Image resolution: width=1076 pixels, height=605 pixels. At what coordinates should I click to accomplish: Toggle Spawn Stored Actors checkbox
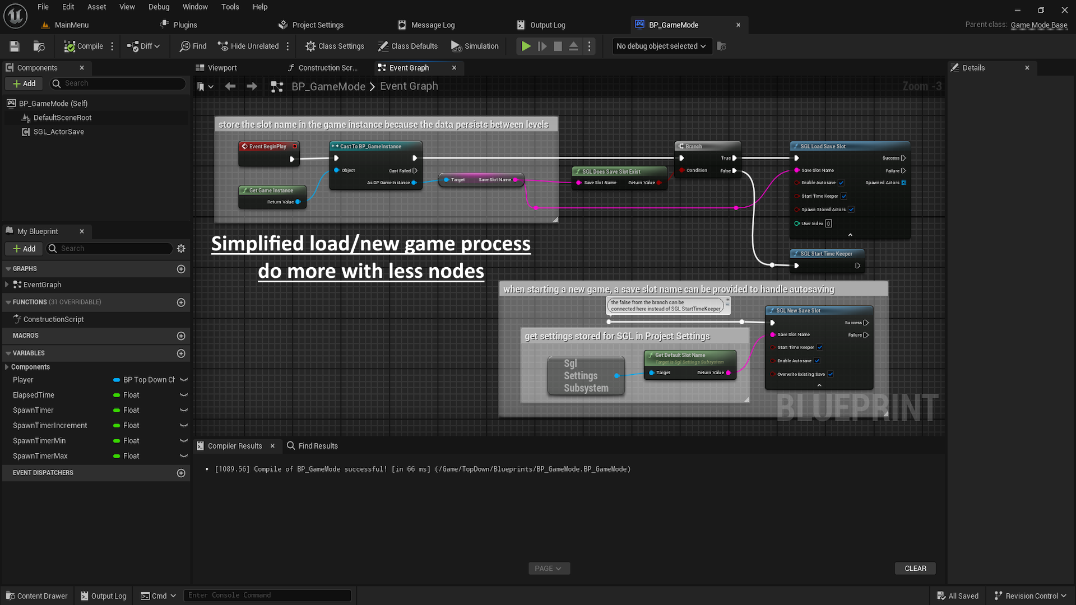tap(851, 210)
